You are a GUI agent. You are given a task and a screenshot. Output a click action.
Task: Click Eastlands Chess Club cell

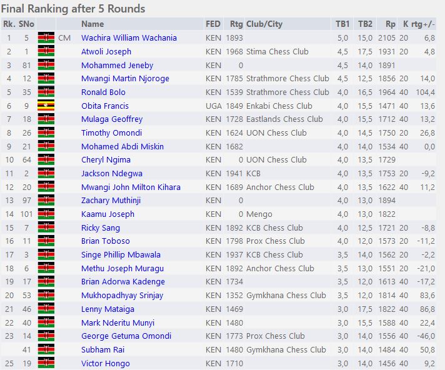click(x=284, y=119)
